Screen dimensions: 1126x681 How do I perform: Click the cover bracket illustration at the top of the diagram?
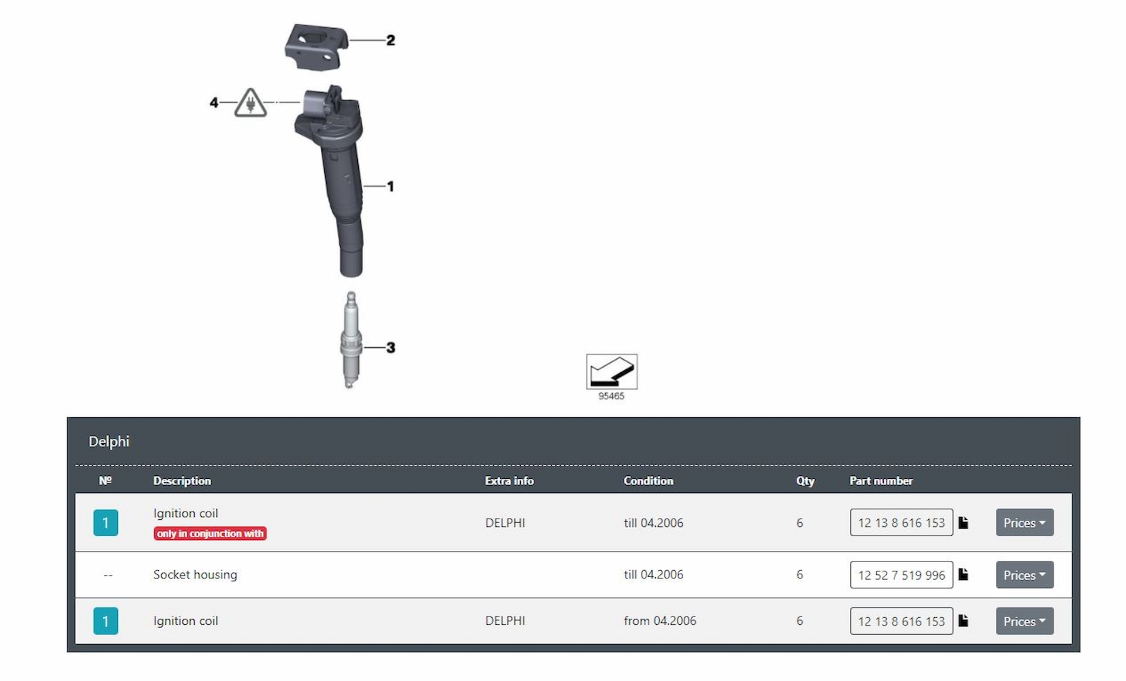point(316,47)
